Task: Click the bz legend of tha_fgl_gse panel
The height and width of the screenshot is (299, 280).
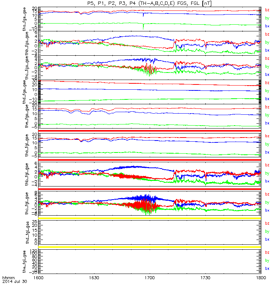Action: [x=267, y=136]
